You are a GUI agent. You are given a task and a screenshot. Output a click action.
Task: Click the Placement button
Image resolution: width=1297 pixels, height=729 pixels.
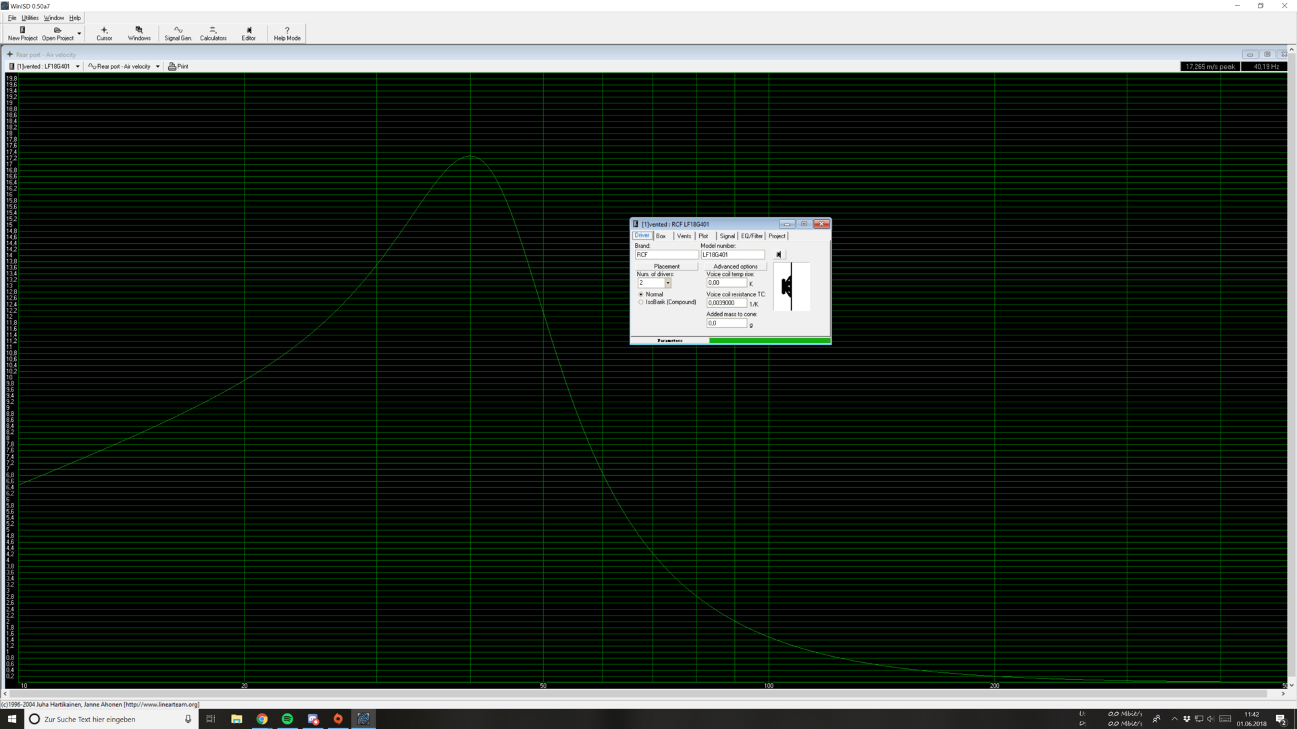click(666, 267)
